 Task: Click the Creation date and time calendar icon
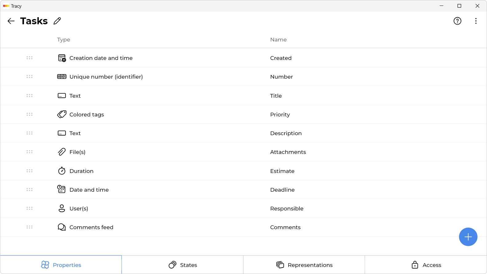pyautogui.click(x=62, y=58)
